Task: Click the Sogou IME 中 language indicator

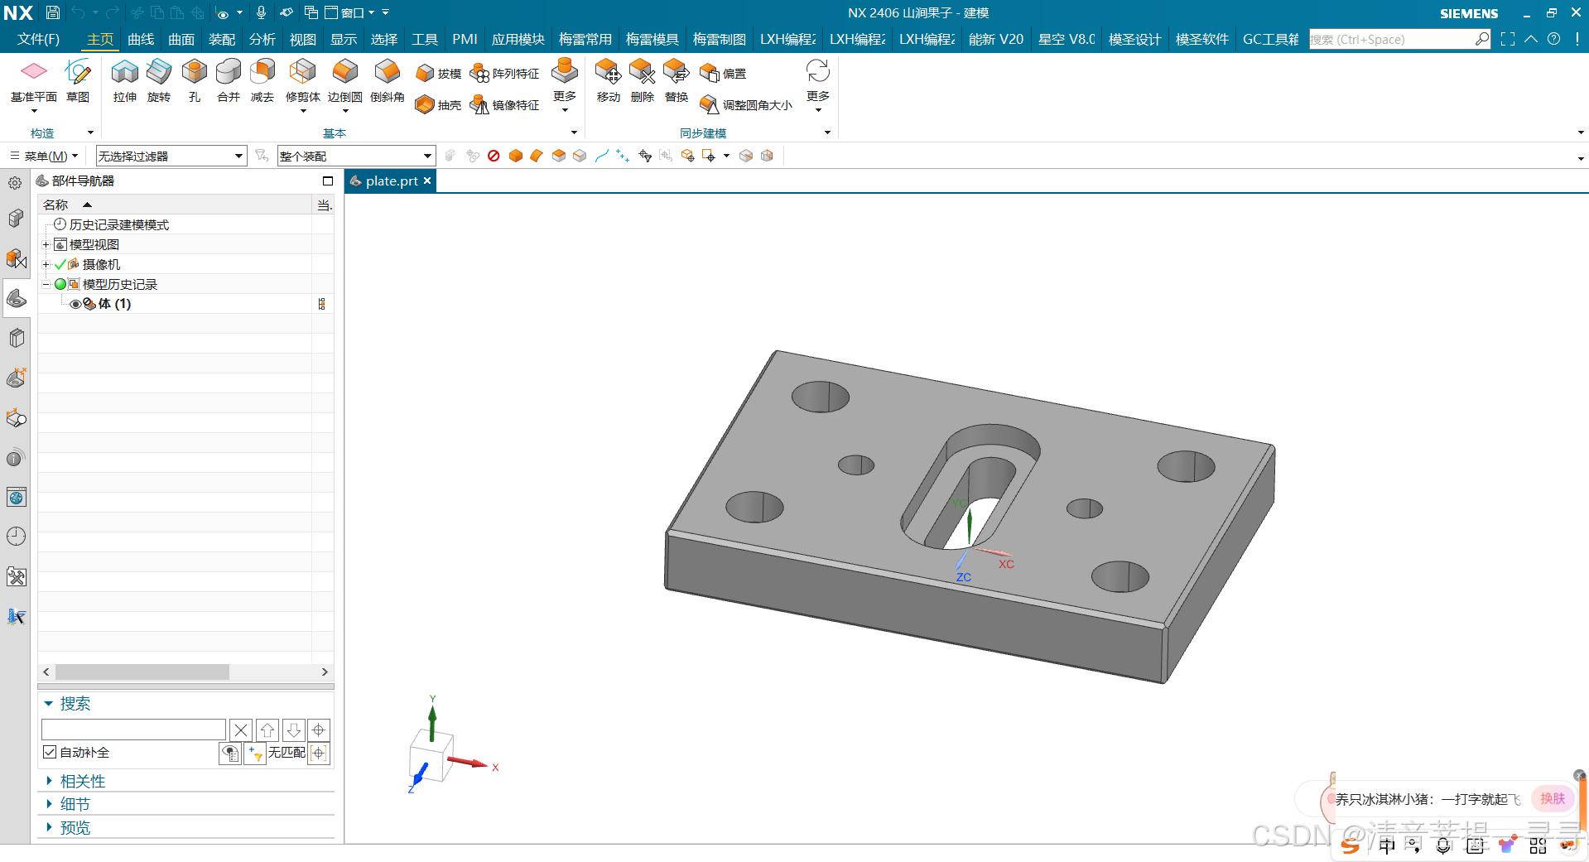Action: click(x=1388, y=845)
